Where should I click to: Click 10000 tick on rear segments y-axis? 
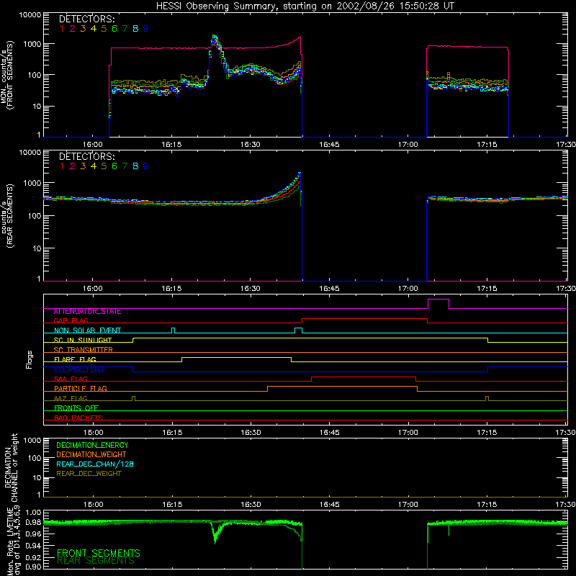coord(30,153)
